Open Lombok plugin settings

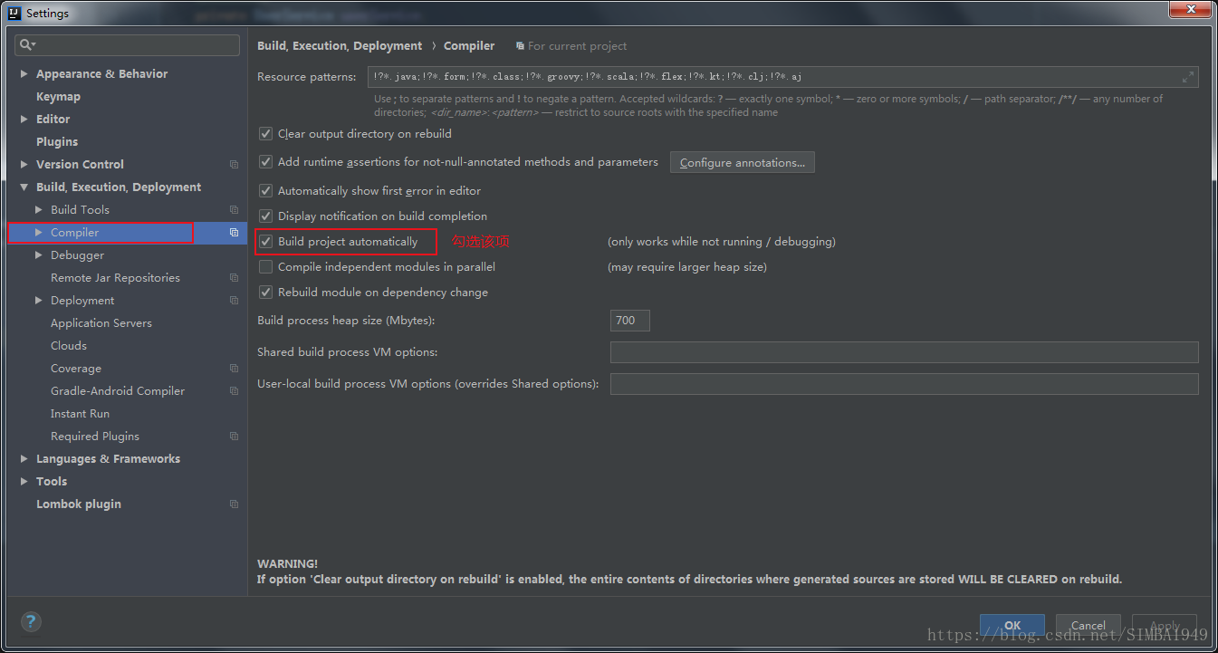(x=79, y=504)
